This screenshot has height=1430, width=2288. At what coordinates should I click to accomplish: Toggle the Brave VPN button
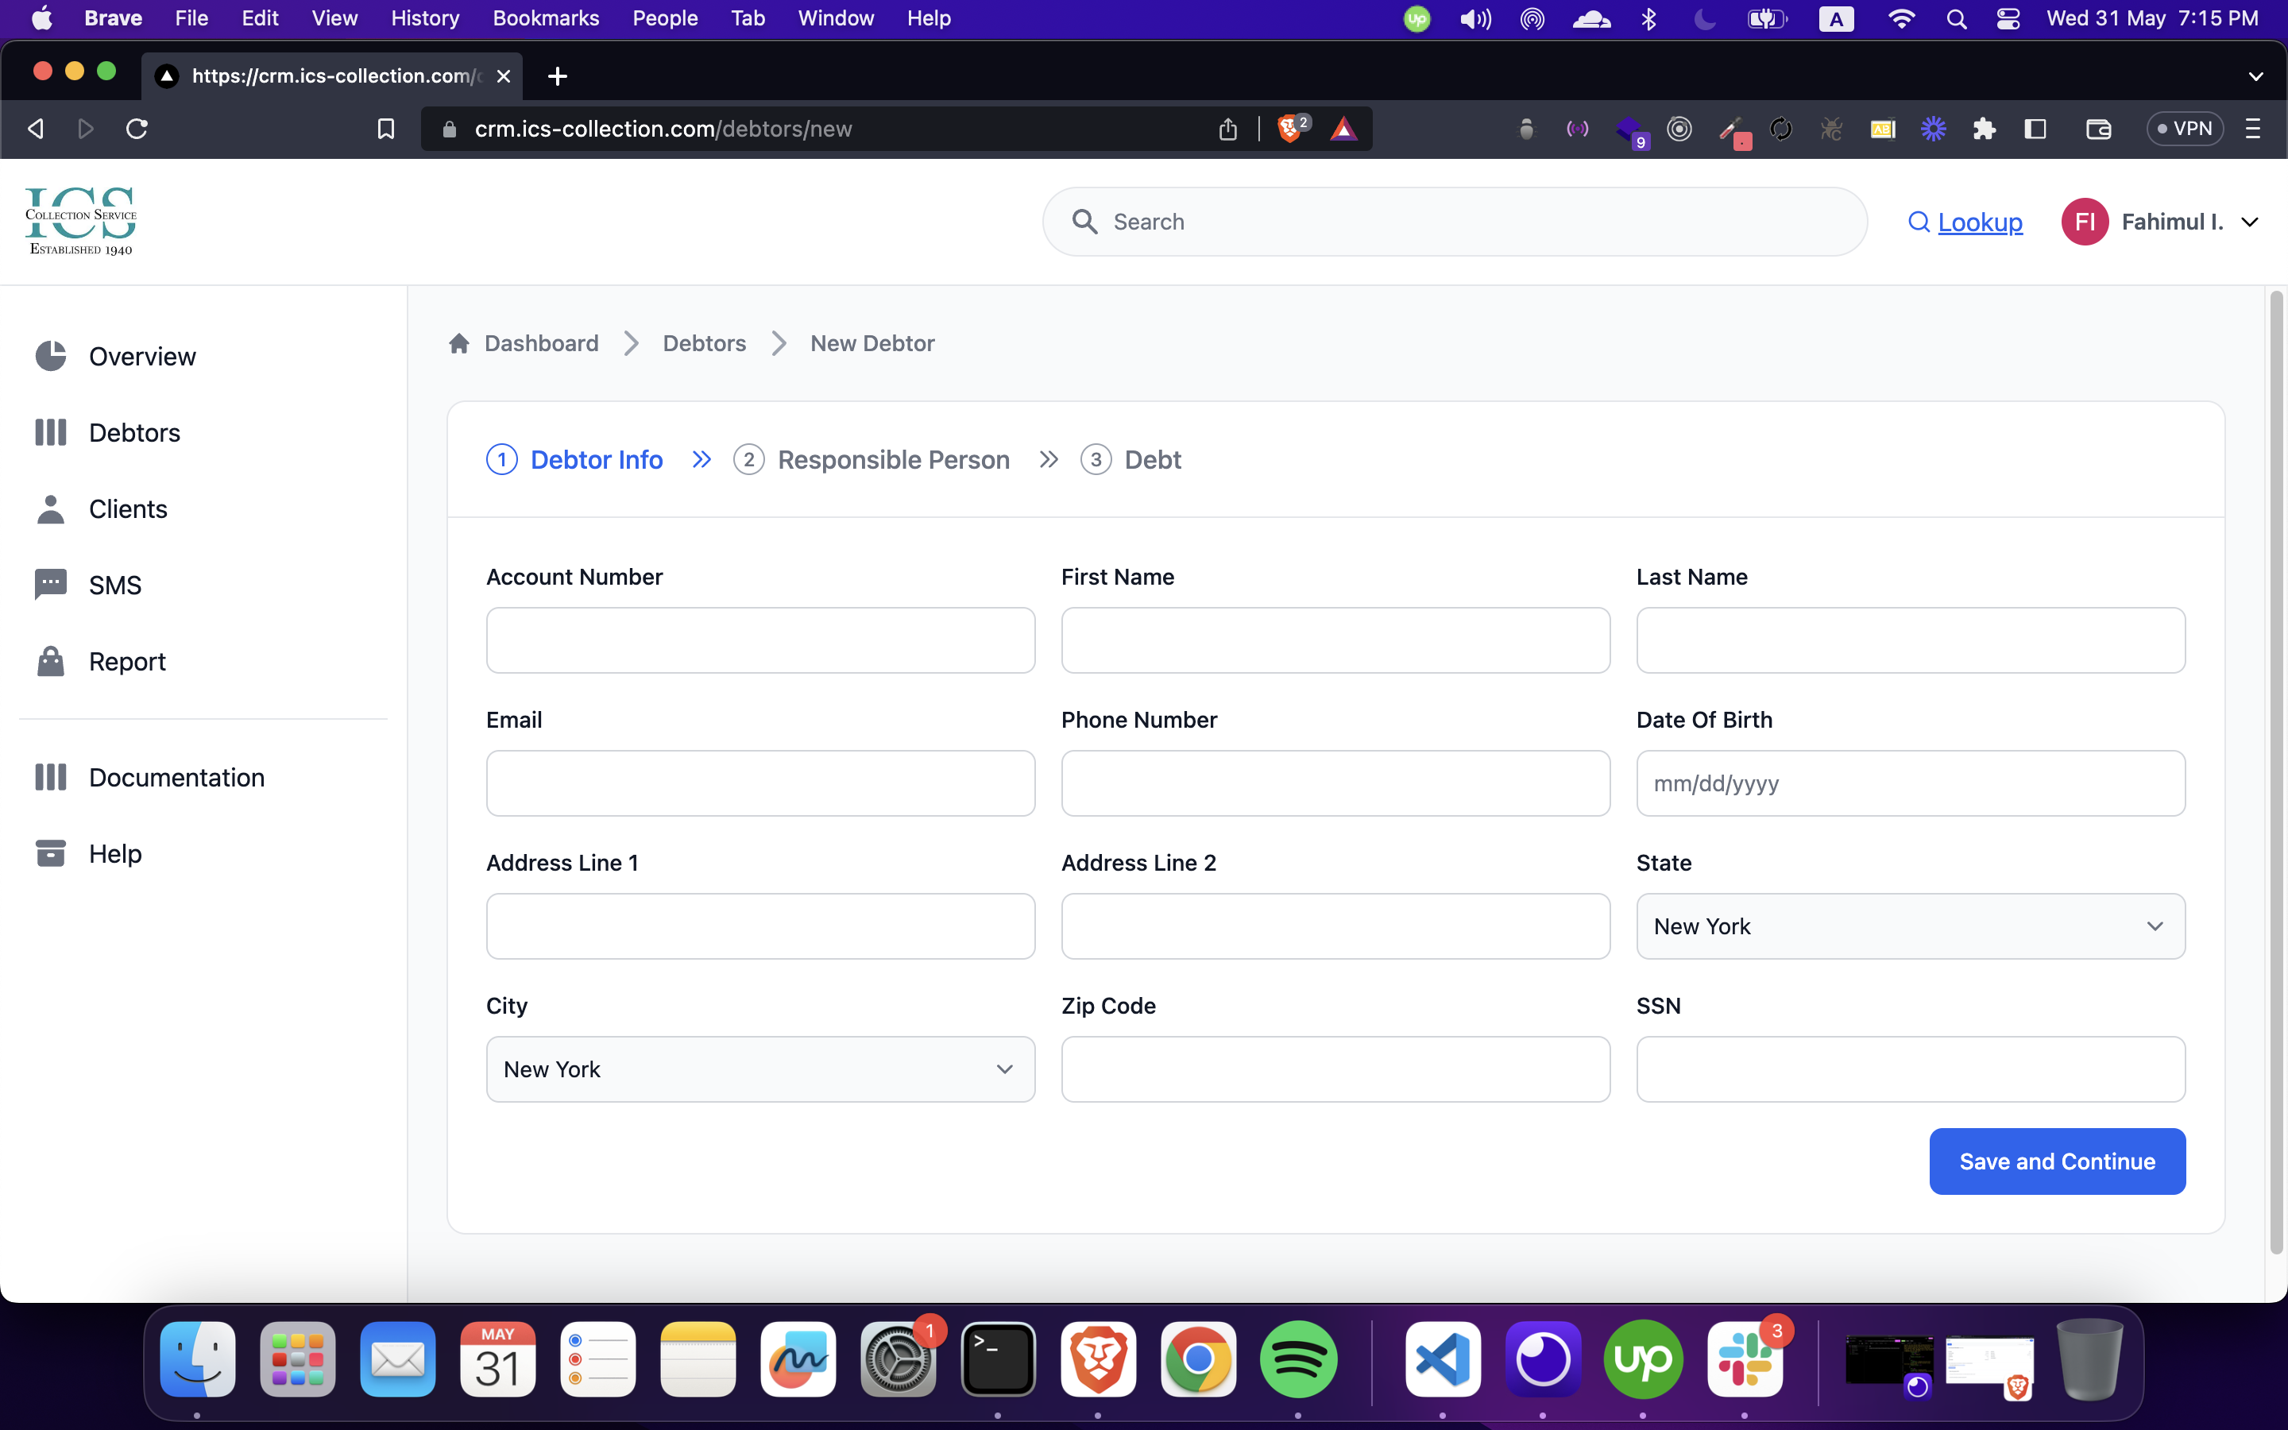tap(2184, 129)
